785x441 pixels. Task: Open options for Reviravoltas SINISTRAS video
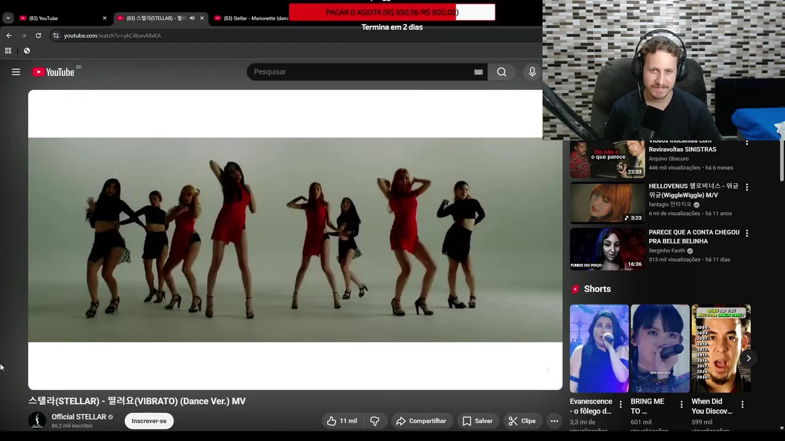[746, 143]
